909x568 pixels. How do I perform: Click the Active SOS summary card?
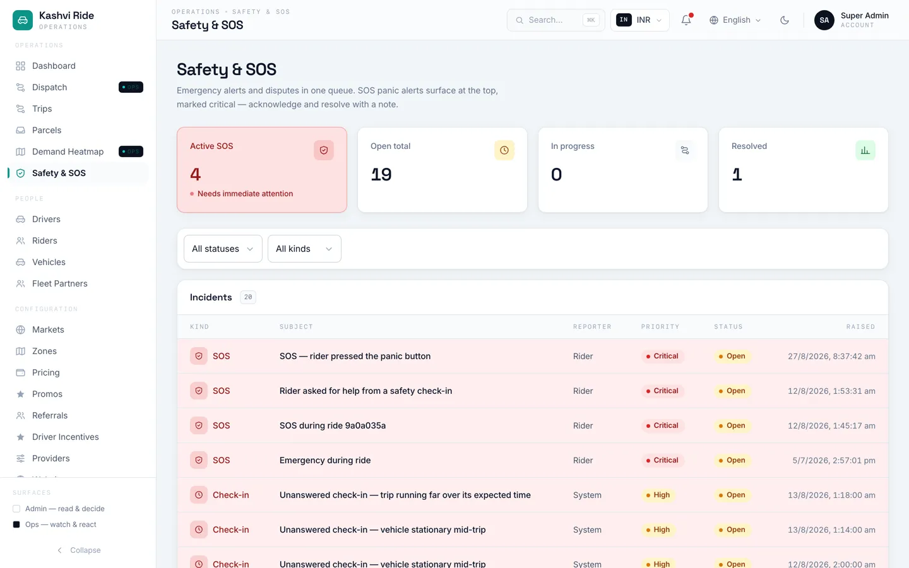pyautogui.click(x=262, y=170)
